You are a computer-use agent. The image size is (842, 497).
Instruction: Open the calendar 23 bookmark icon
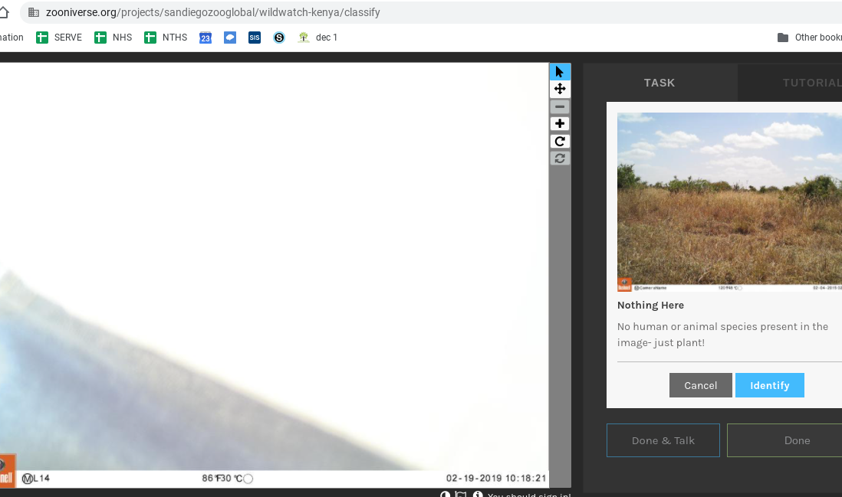(205, 38)
